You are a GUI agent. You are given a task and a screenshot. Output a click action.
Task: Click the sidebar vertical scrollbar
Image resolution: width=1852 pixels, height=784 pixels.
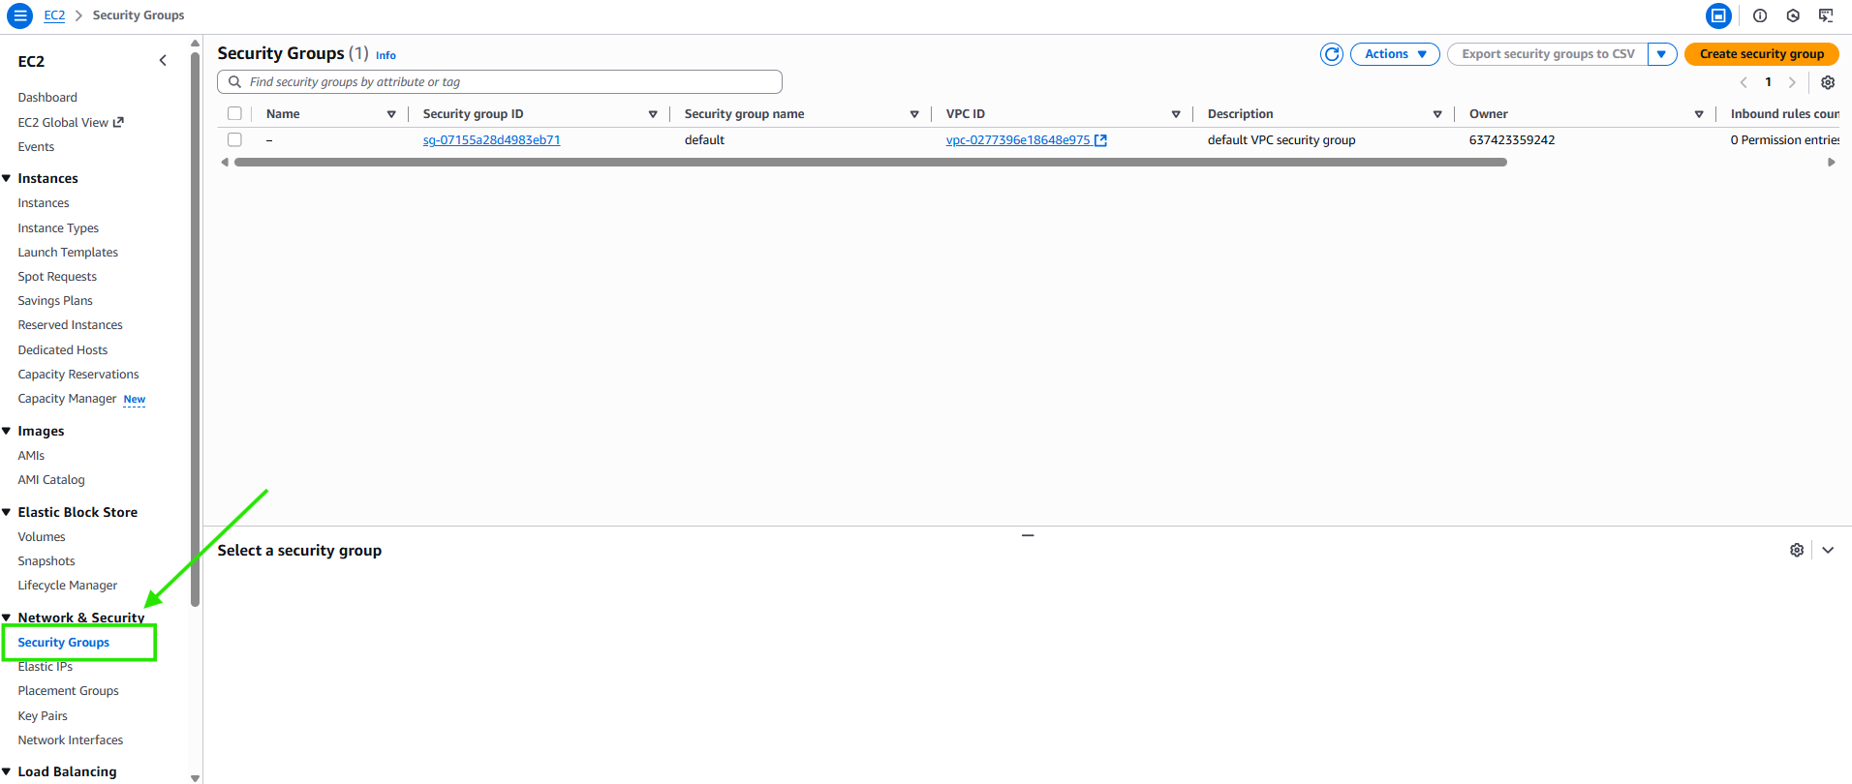pyautogui.click(x=195, y=329)
